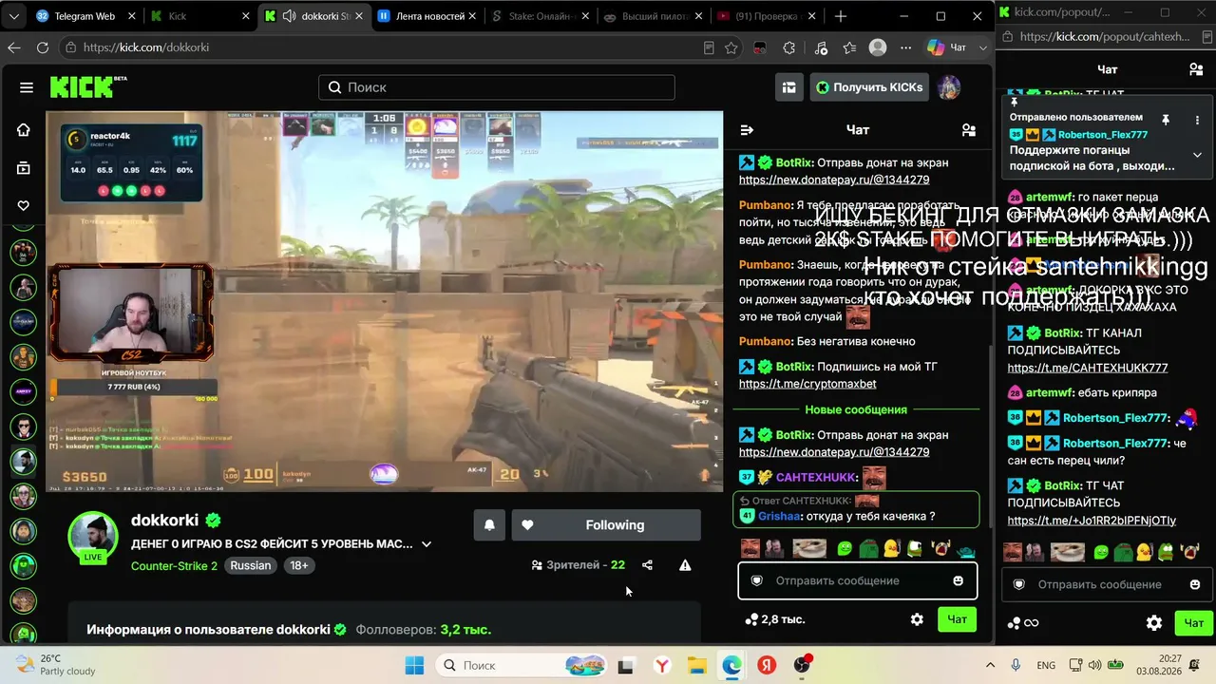
Task: Switch the ENG input language indicator
Action: pyautogui.click(x=1046, y=666)
